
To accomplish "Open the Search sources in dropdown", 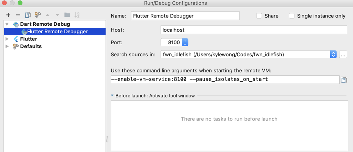I will point(333,55).
